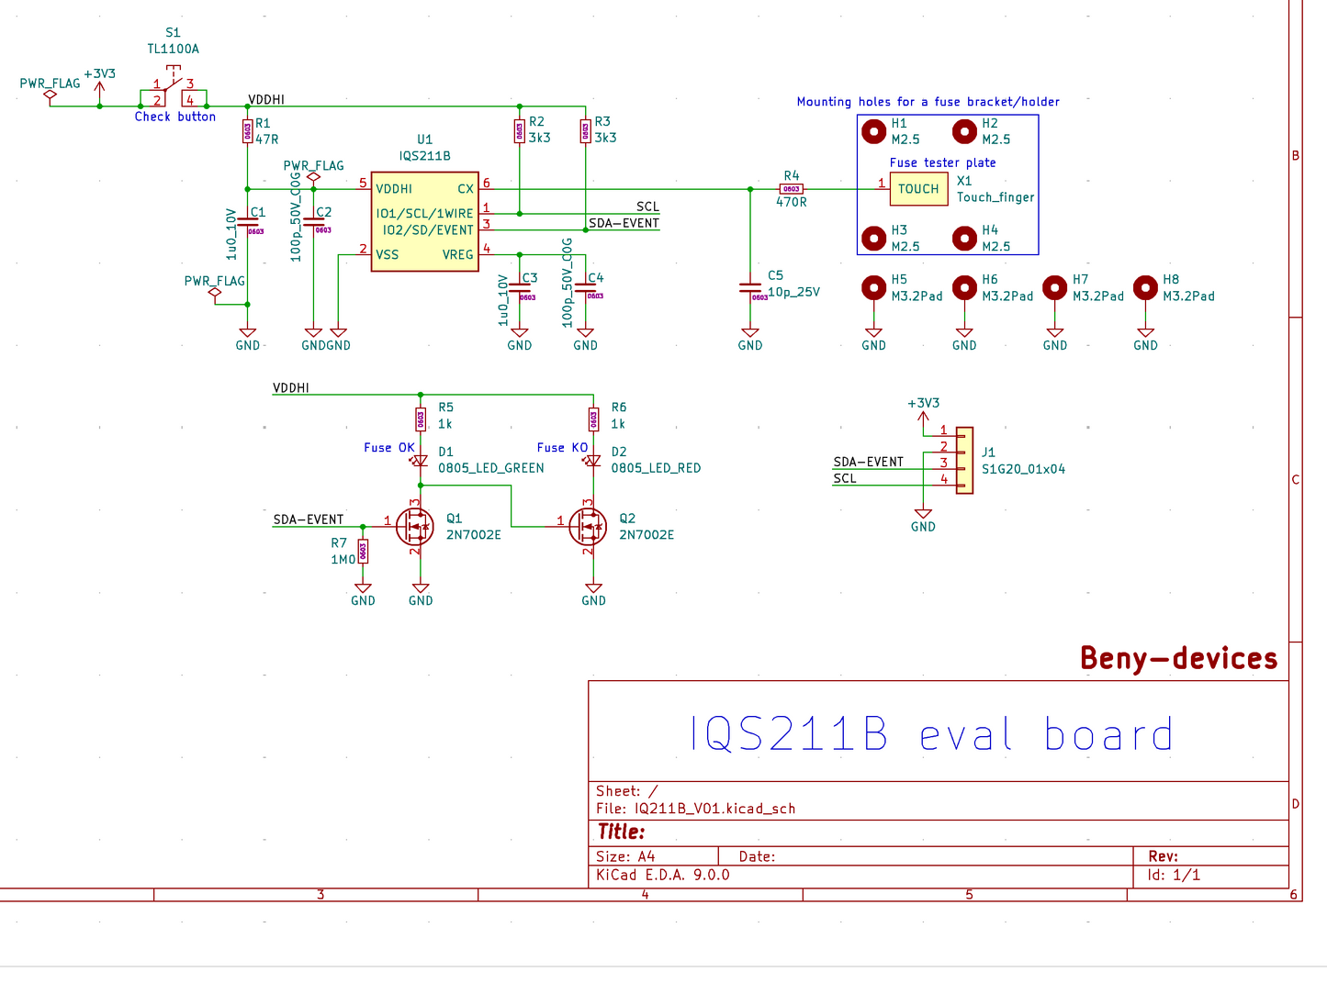Click mounting hole H1 M2.5
1327x983 pixels.
(x=873, y=131)
